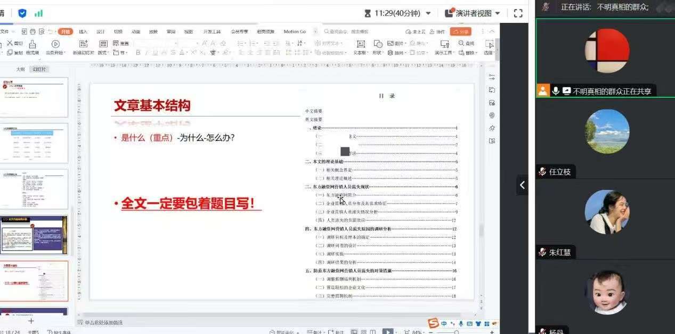Click 新建幻灯片 new slide icon
The width and height of the screenshot is (675, 334).
pos(84,44)
